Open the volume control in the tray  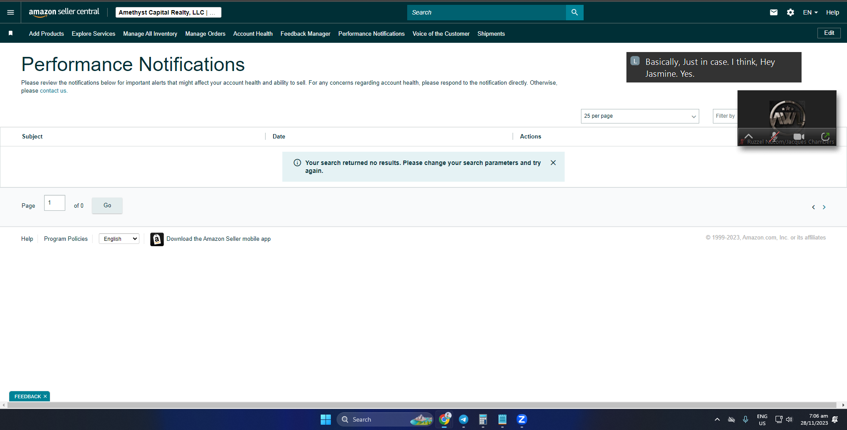[789, 419]
